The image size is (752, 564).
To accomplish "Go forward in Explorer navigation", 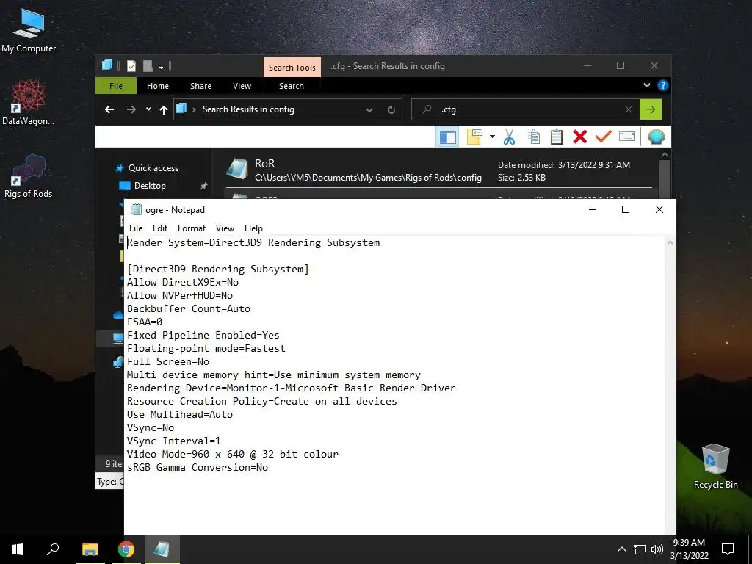I will click(131, 110).
